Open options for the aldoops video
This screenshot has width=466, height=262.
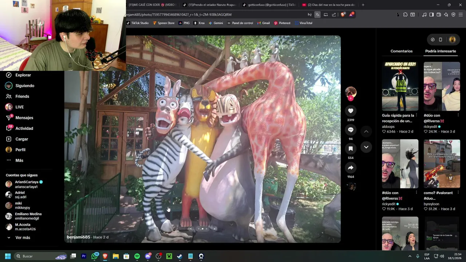point(416,115)
